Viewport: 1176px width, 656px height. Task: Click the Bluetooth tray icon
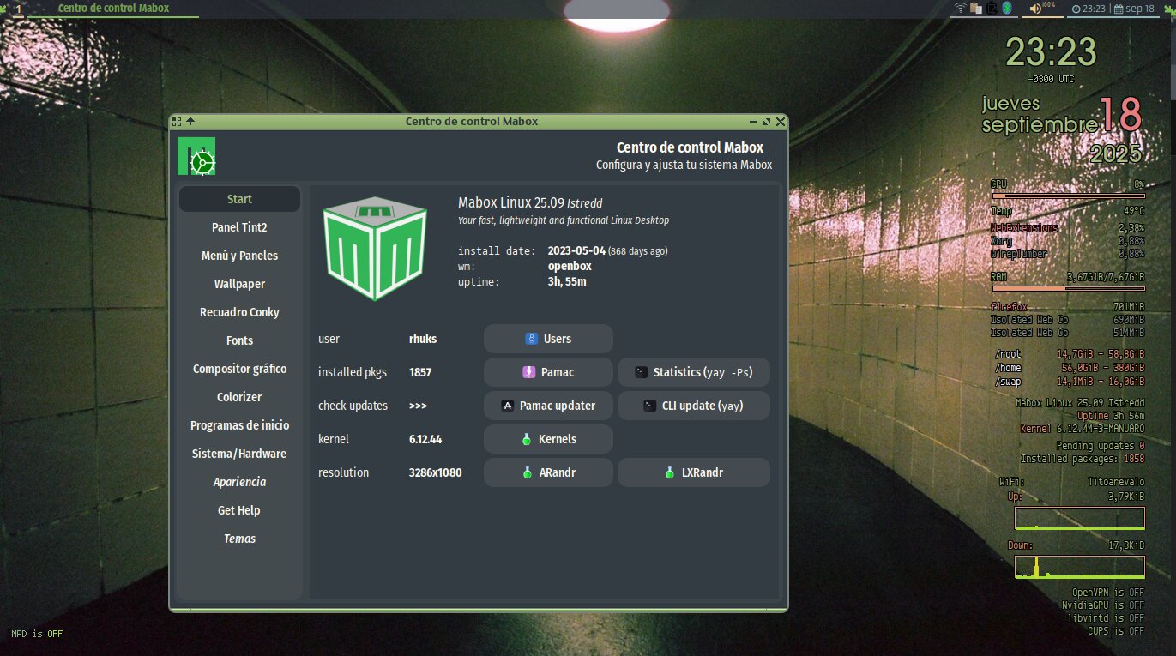[x=1007, y=9]
